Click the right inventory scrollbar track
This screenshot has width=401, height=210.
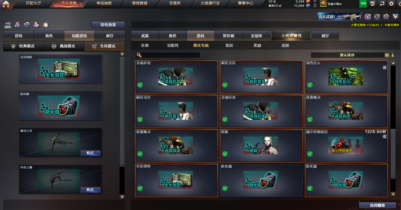coord(393,127)
